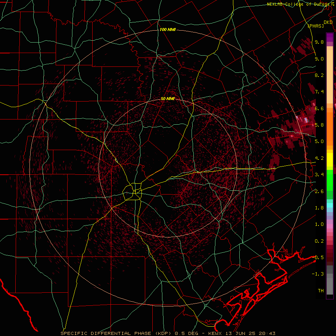Image resolution: width=336 pixels, height=336 pixels.
Task: Pick the cyan band near 1.8
Action: pyautogui.click(x=330, y=205)
